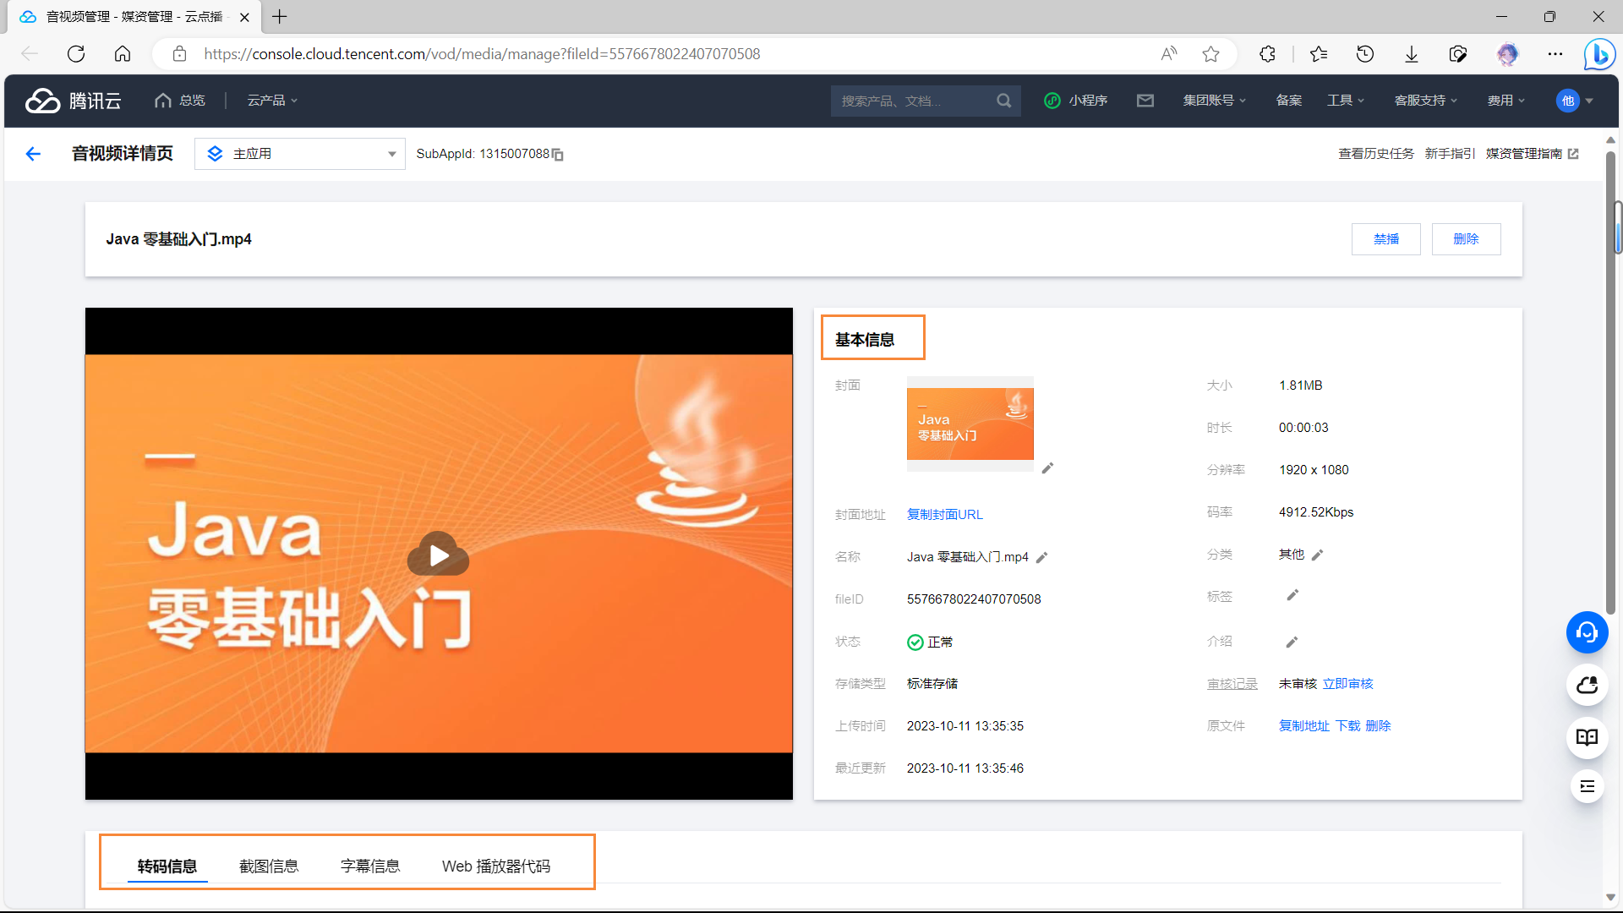The image size is (1623, 913).
Task: Click the pencil icon beside 介绍
Action: (1292, 642)
